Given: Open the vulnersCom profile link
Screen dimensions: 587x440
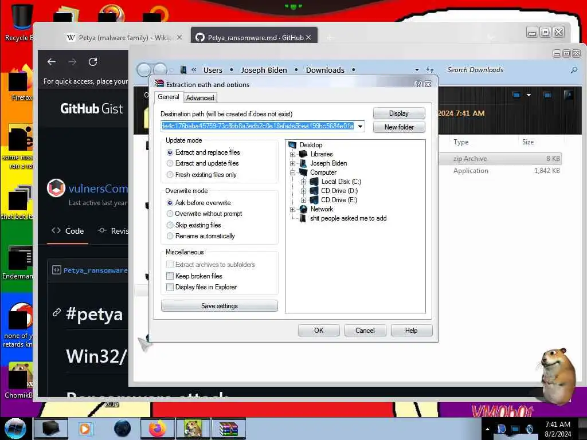Looking at the screenshot, I should (98, 188).
